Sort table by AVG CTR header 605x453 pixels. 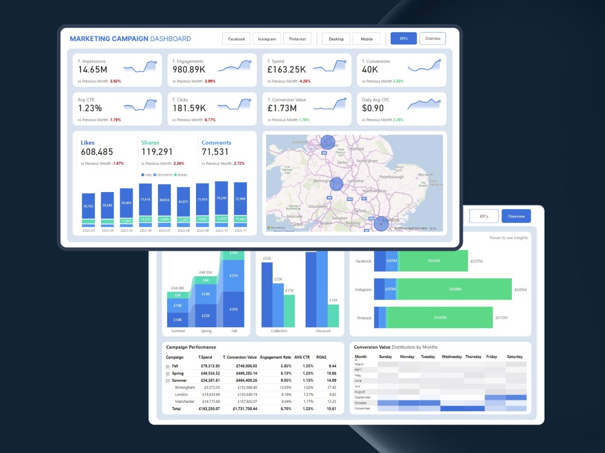pyautogui.click(x=302, y=358)
